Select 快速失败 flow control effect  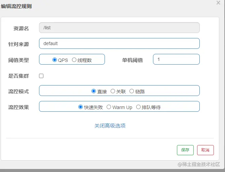(80, 107)
